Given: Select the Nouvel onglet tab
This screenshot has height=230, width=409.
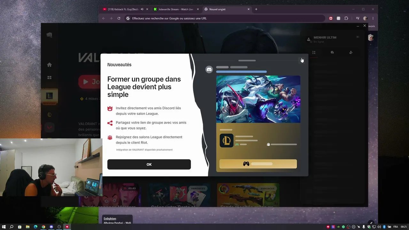Looking at the screenshot, I should point(227,9).
